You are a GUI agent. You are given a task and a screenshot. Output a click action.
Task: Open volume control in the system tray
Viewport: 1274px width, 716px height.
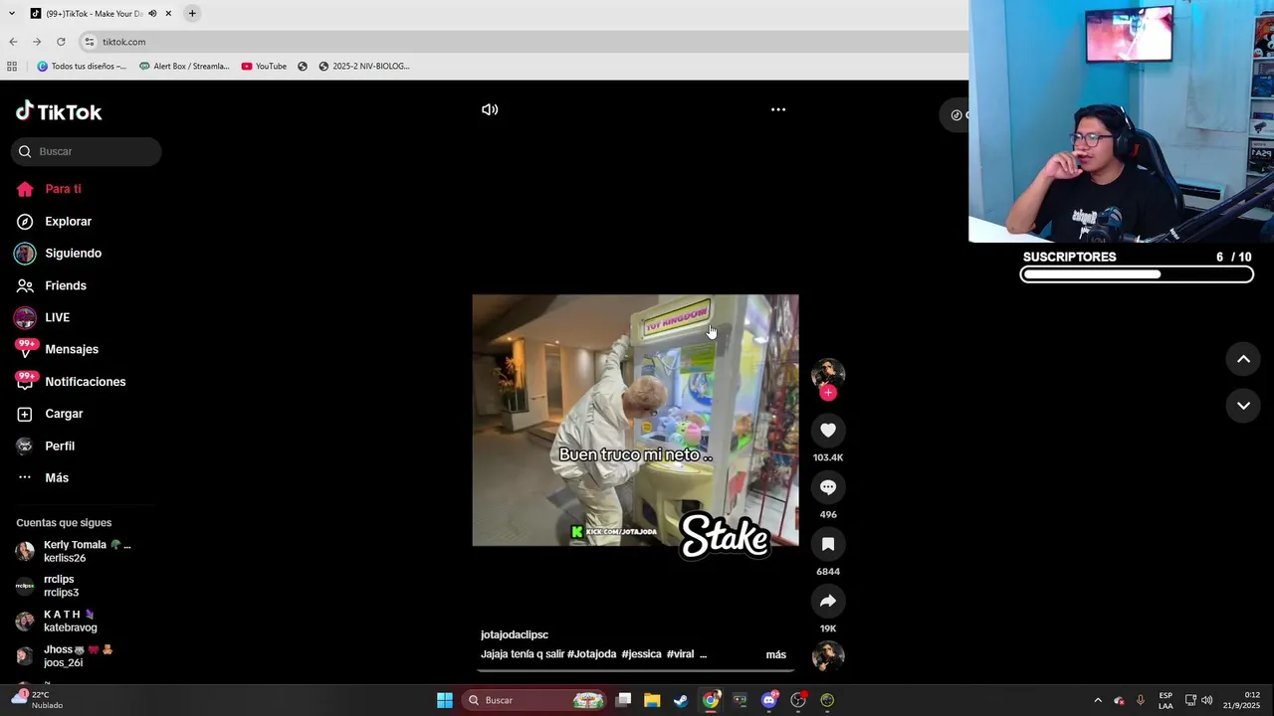1207,700
